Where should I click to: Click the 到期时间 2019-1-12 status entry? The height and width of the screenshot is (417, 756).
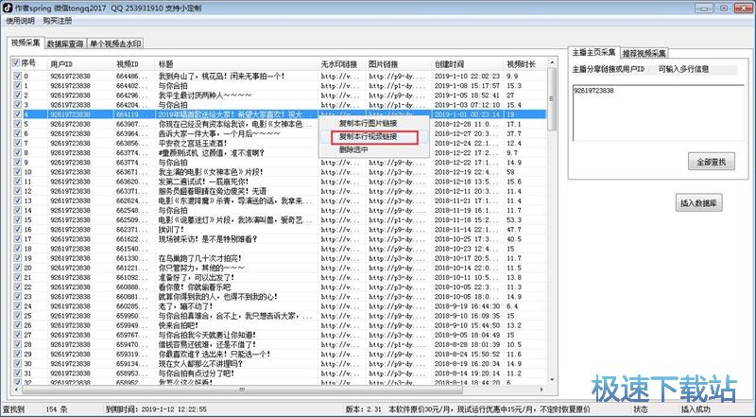click(x=156, y=409)
